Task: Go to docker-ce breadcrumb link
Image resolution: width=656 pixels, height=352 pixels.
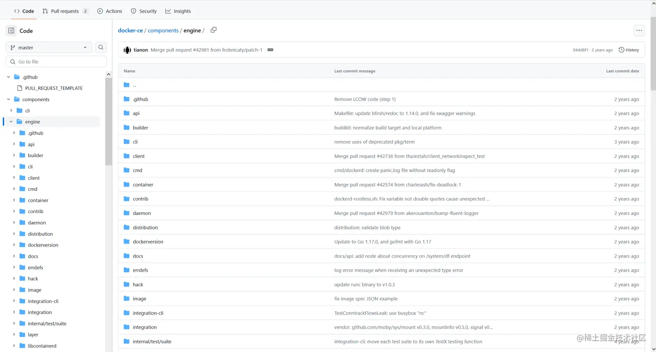Action: [x=131, y=30]
